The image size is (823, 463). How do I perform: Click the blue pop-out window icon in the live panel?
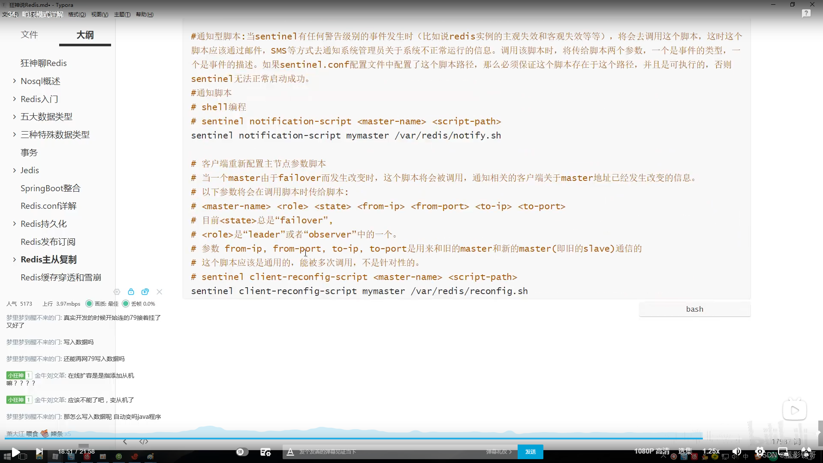point(145,292)
